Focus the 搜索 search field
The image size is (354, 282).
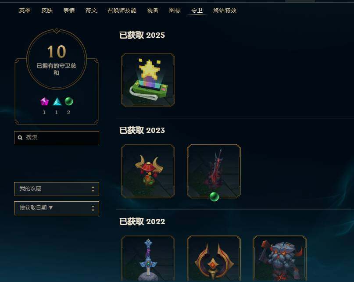pyautogui.click(x=57, y=138)
